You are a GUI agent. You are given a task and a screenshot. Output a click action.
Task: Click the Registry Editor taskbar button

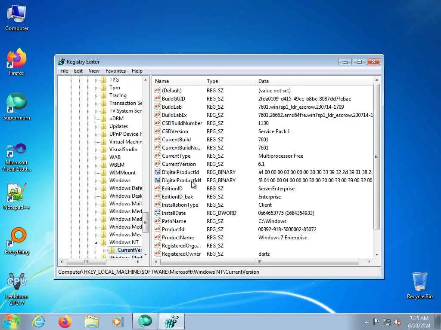coord(172,321)
